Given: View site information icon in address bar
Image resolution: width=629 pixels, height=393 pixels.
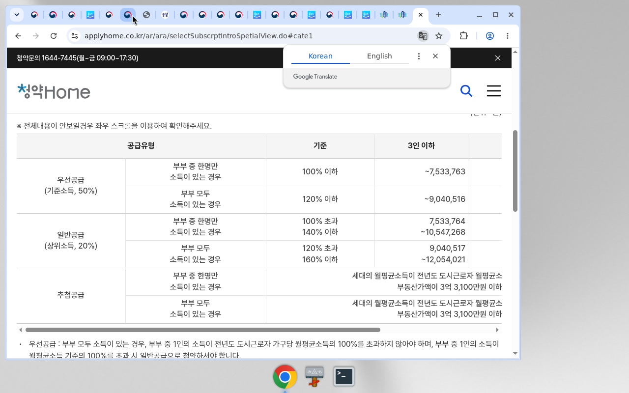Looking at the screenshot, I should click(74, 36).
